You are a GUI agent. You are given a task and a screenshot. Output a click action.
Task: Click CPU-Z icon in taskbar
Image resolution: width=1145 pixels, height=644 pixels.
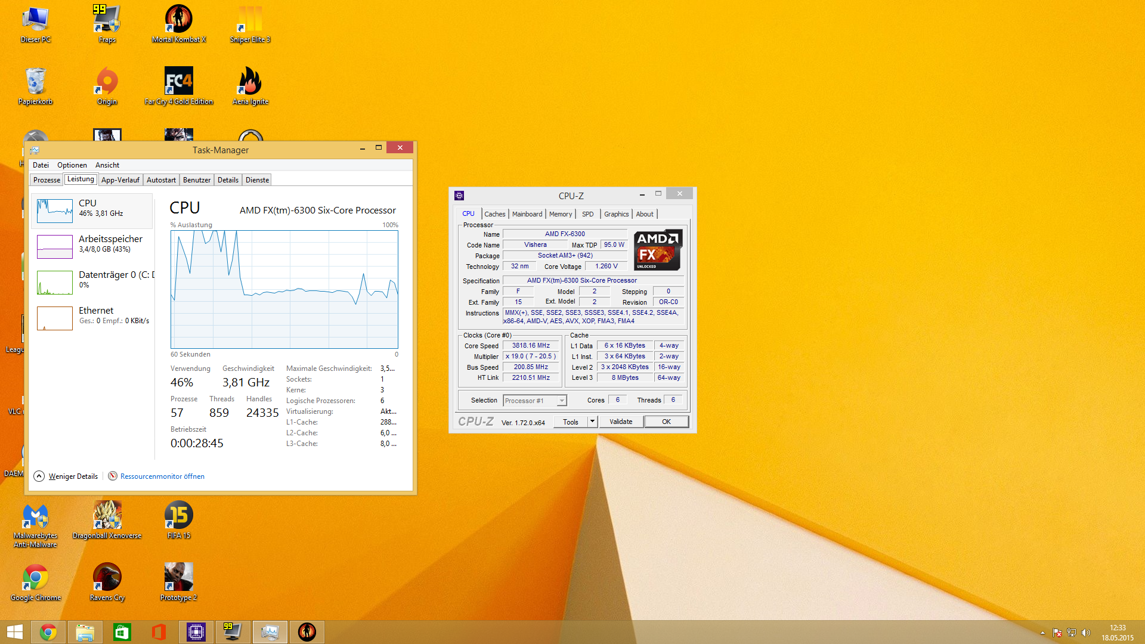[x=196, y=631]
